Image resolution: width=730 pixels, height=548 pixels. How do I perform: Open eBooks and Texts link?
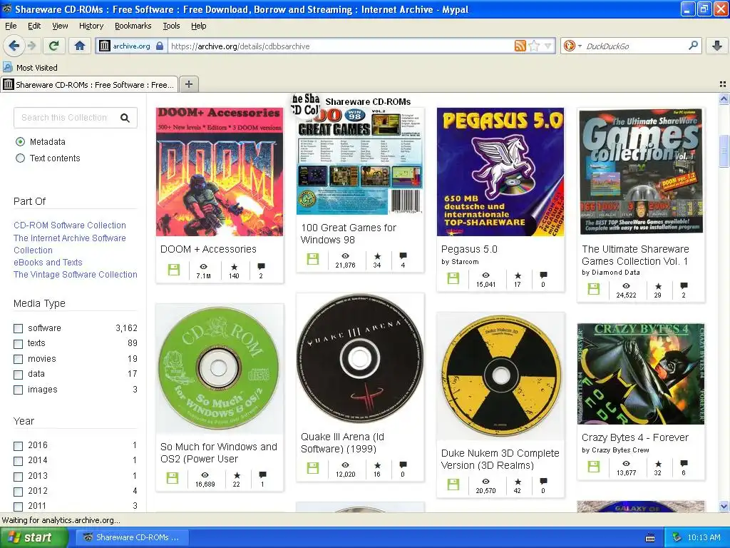coord(48,263)
